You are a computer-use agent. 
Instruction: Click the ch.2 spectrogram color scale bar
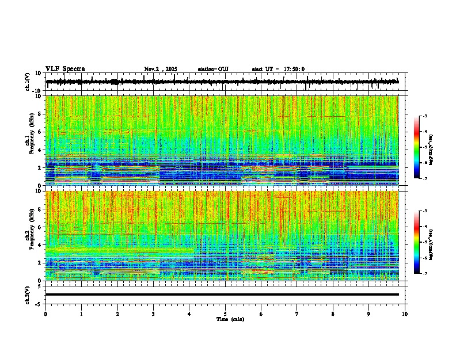(x=417, y=242)
